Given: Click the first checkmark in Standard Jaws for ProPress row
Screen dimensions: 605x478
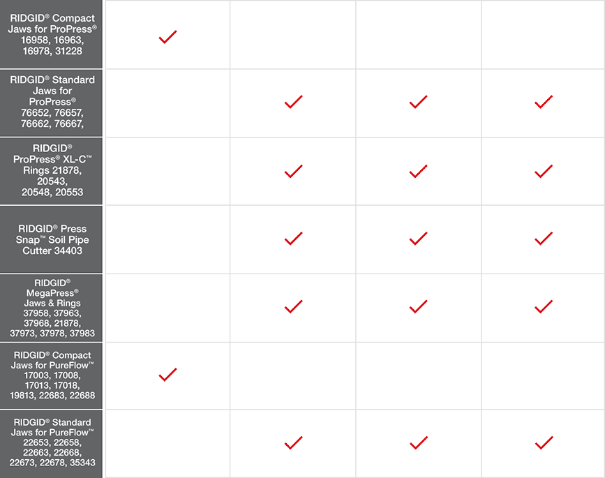Looking at the screenshot, I should (294, 102).
